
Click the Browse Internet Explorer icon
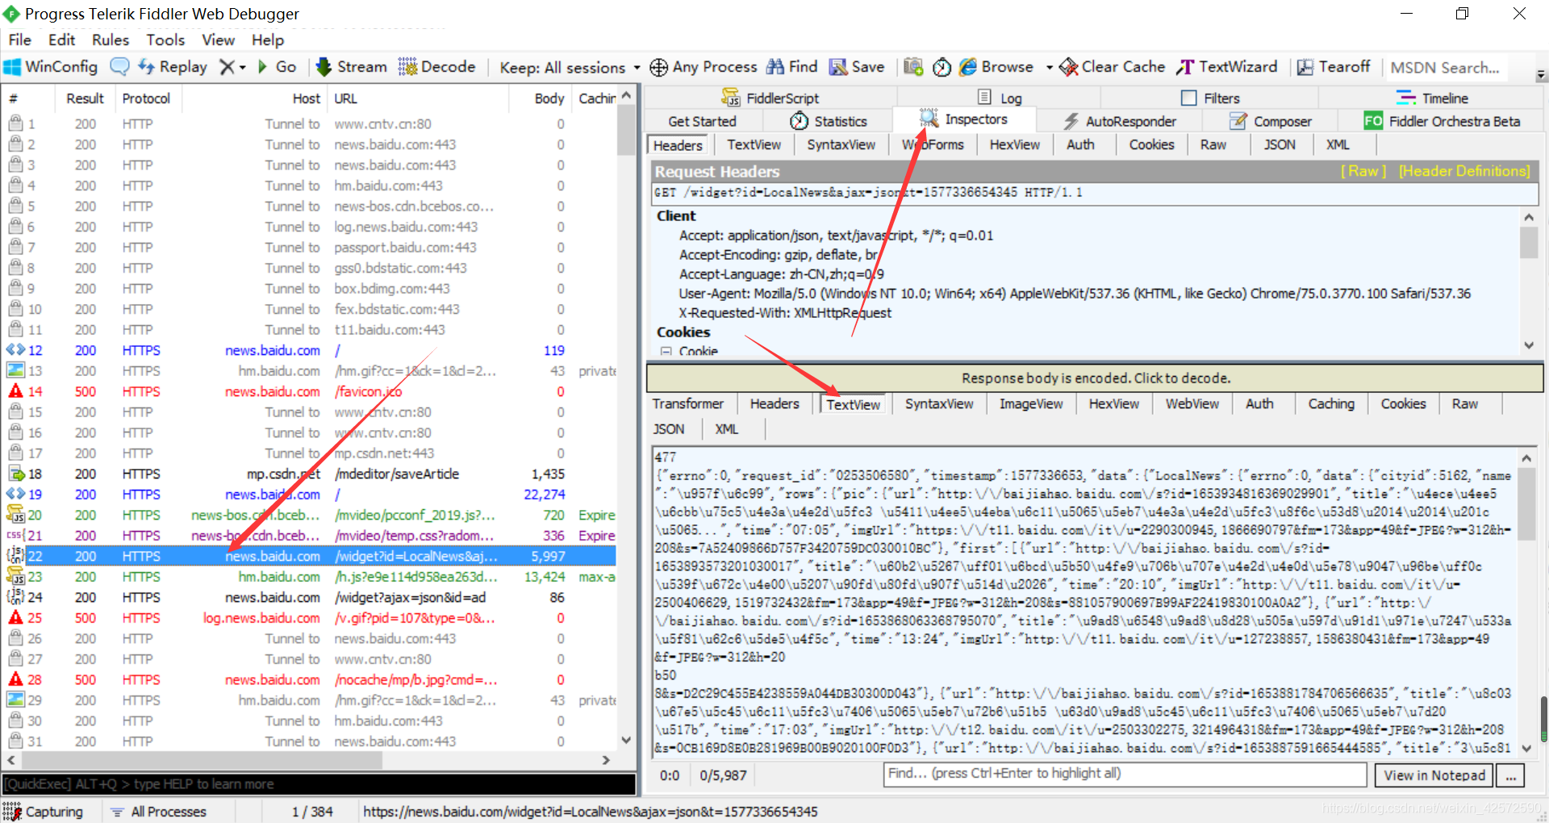968,67
